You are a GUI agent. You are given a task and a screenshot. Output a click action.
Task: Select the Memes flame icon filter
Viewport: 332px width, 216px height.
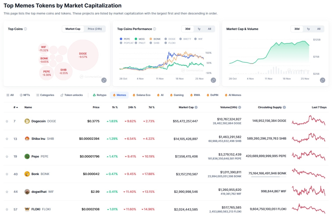[x=114, y=95]
